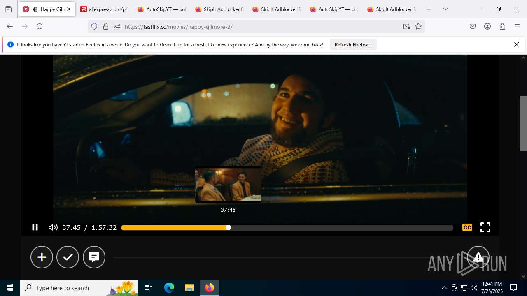Enter fullscreen video mode
Viewport: 527px width, 296px height.
pyautogui.click(x=485, y=227)
